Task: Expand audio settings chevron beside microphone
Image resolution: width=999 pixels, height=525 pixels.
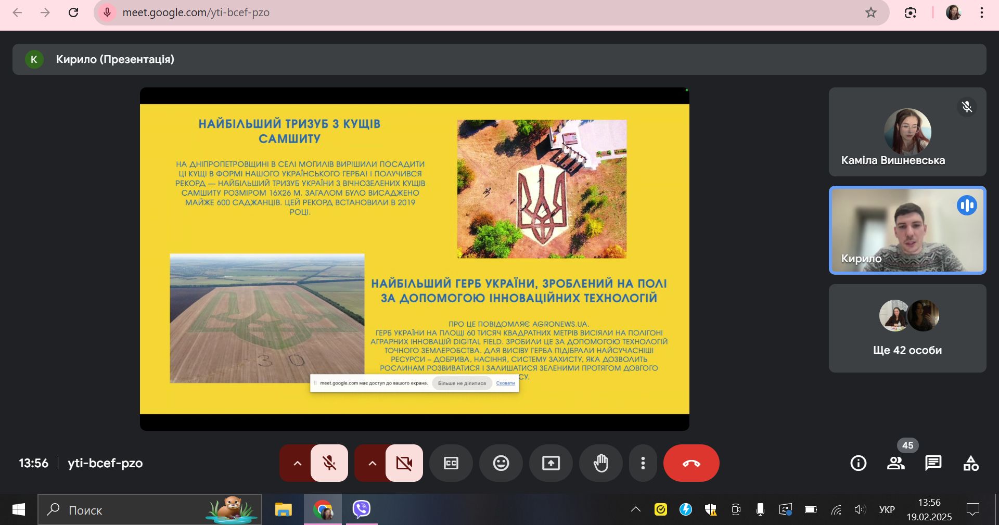Action: click(297, 463)
